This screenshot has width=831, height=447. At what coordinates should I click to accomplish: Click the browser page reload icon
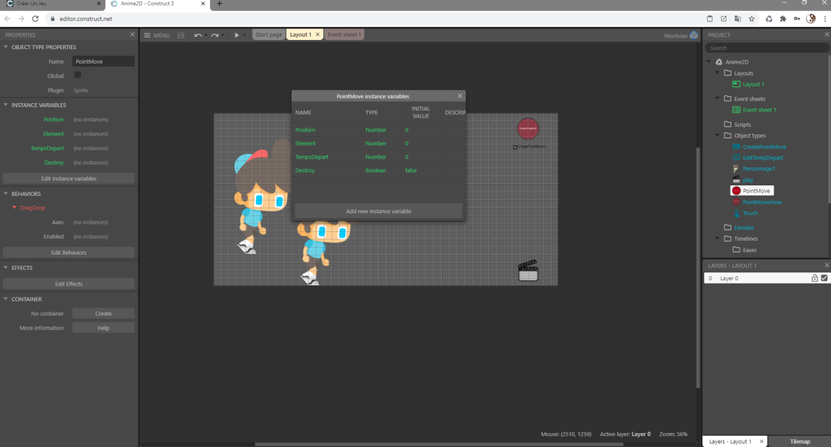point(36,19)
